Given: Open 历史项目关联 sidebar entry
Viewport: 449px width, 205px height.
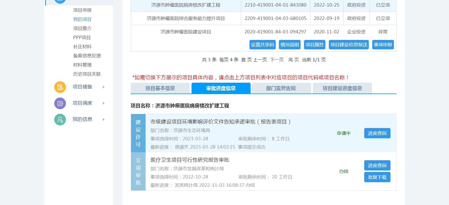Looking at the screenshot, I should point(87,74).
